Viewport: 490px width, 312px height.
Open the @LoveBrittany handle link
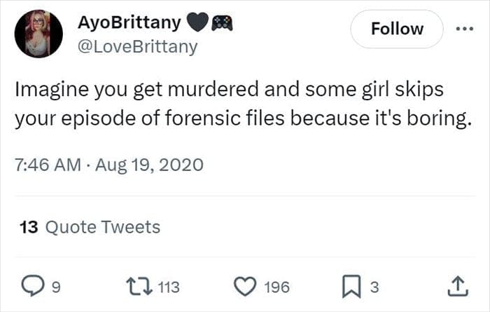(138, 47)
